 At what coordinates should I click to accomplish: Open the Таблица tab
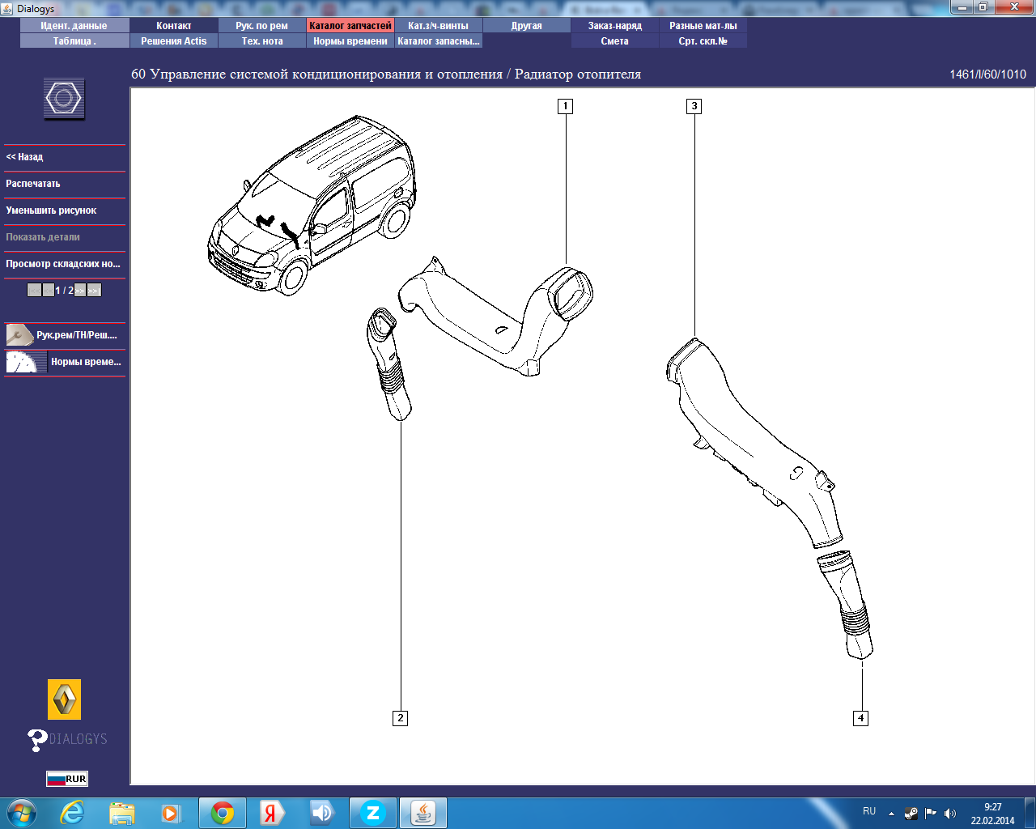pos(74,41)
